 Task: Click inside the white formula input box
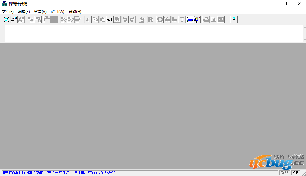pyautogui.click(x=153, y=33)
